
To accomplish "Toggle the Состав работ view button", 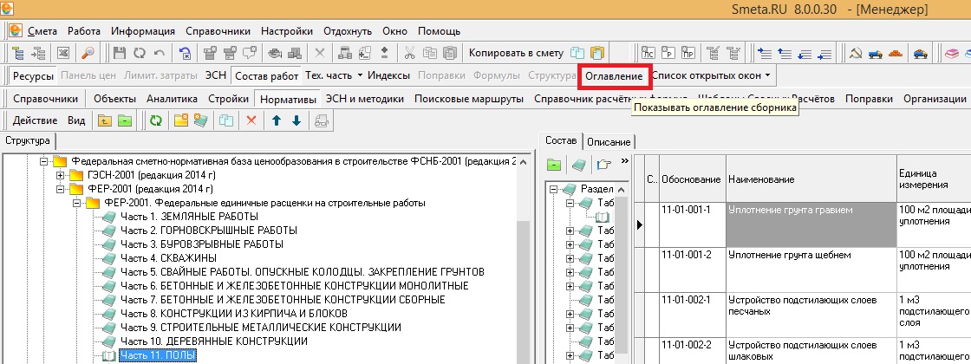I will (266, 76).
